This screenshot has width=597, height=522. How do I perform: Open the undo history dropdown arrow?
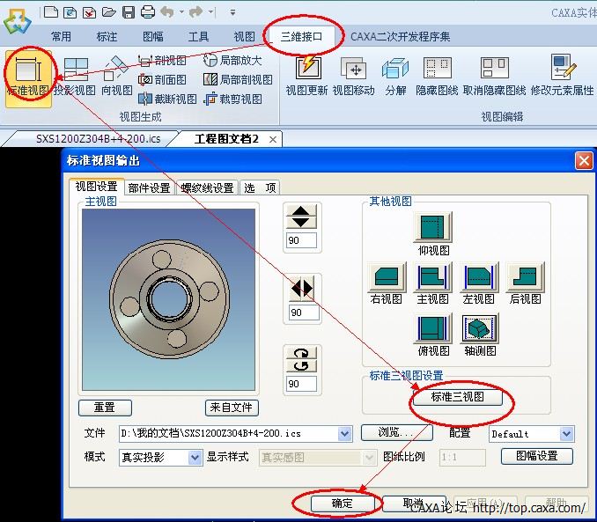tap(181, 12)
